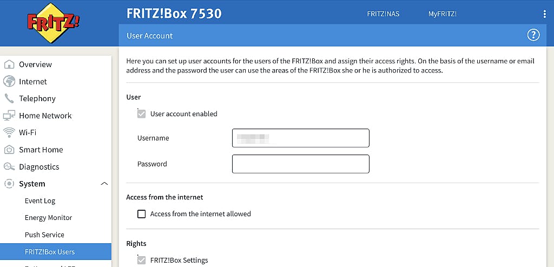The width and height of the screenshot is (554, 267).
Task: Click the Overview house icon
Action: [x=9, y=64]
